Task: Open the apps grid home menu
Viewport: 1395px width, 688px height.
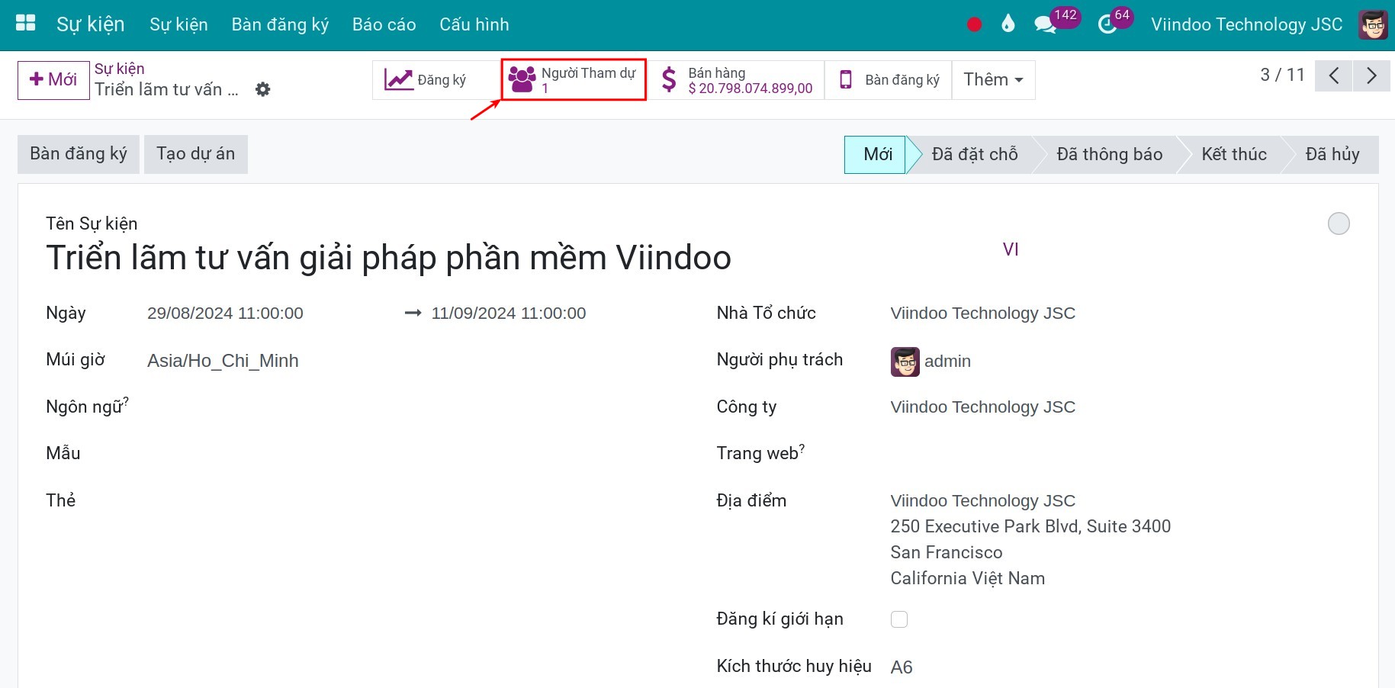Action: coord(26,24)
